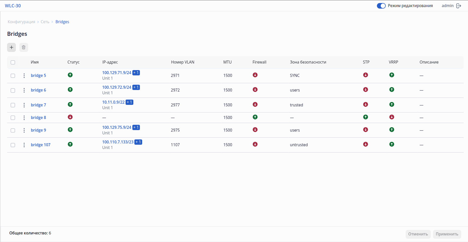Open the three-dot menu for bridge 107
This screenshot has height=242, width=468.
click(24, 145)
